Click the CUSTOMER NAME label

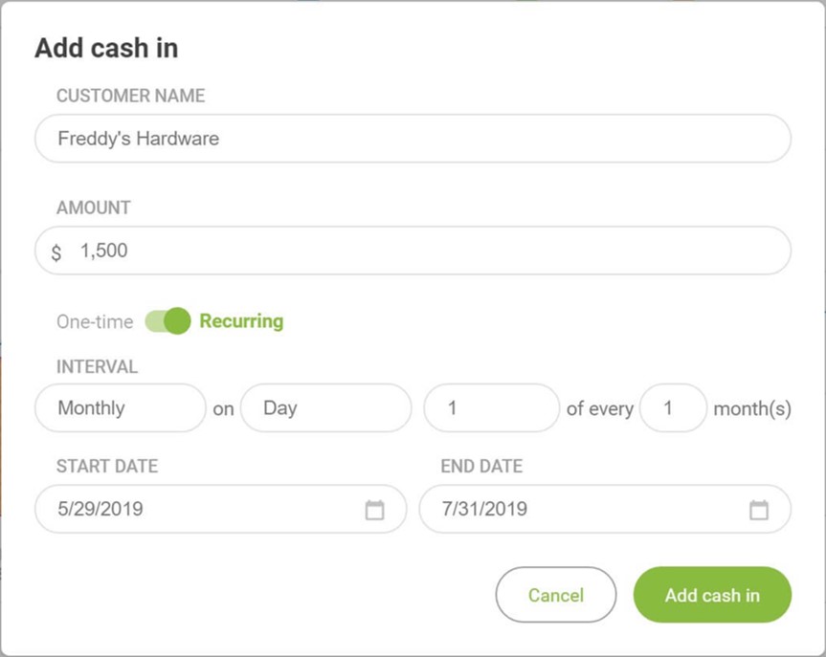coord(130,96)
